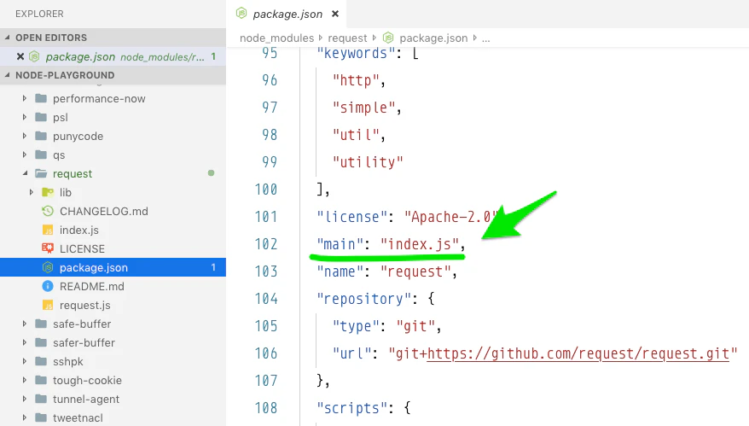This screenshot has width=749, height=426.
Task: Open the github.com request.git URL link
Action: tap(578, 353)
